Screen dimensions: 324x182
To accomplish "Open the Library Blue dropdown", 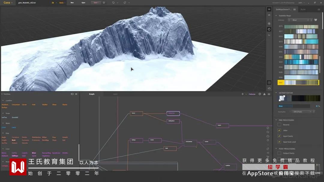I will 300,20.
